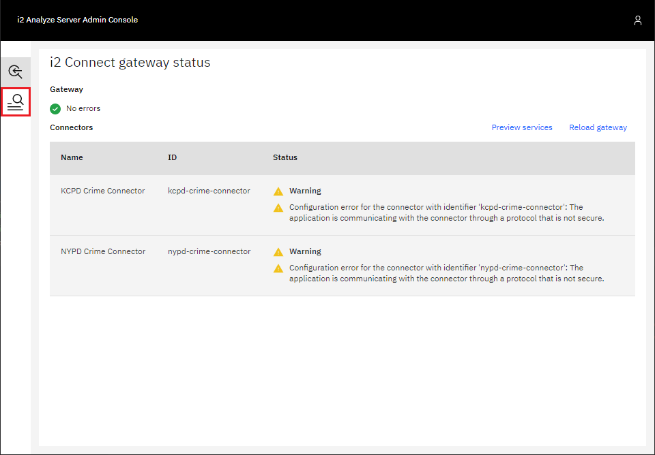Open the i2 Connect gateway status sidebar icon

(x=16, y=102)
